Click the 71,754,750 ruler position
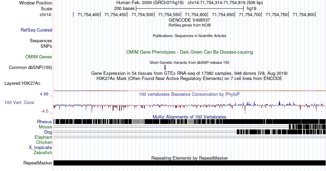 tap(277, 14)
